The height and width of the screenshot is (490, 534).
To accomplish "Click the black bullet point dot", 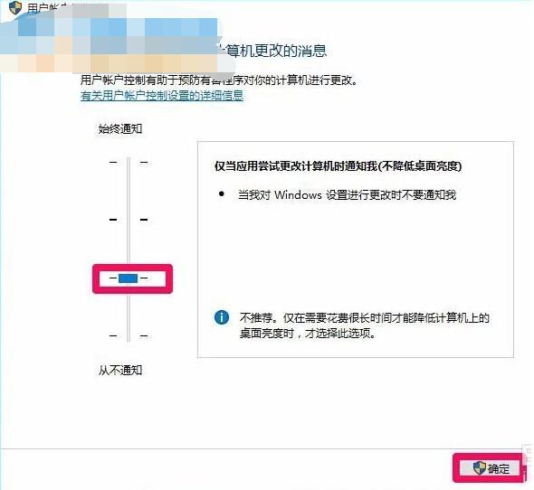I will pyautogui.click(x=222, y=194).
